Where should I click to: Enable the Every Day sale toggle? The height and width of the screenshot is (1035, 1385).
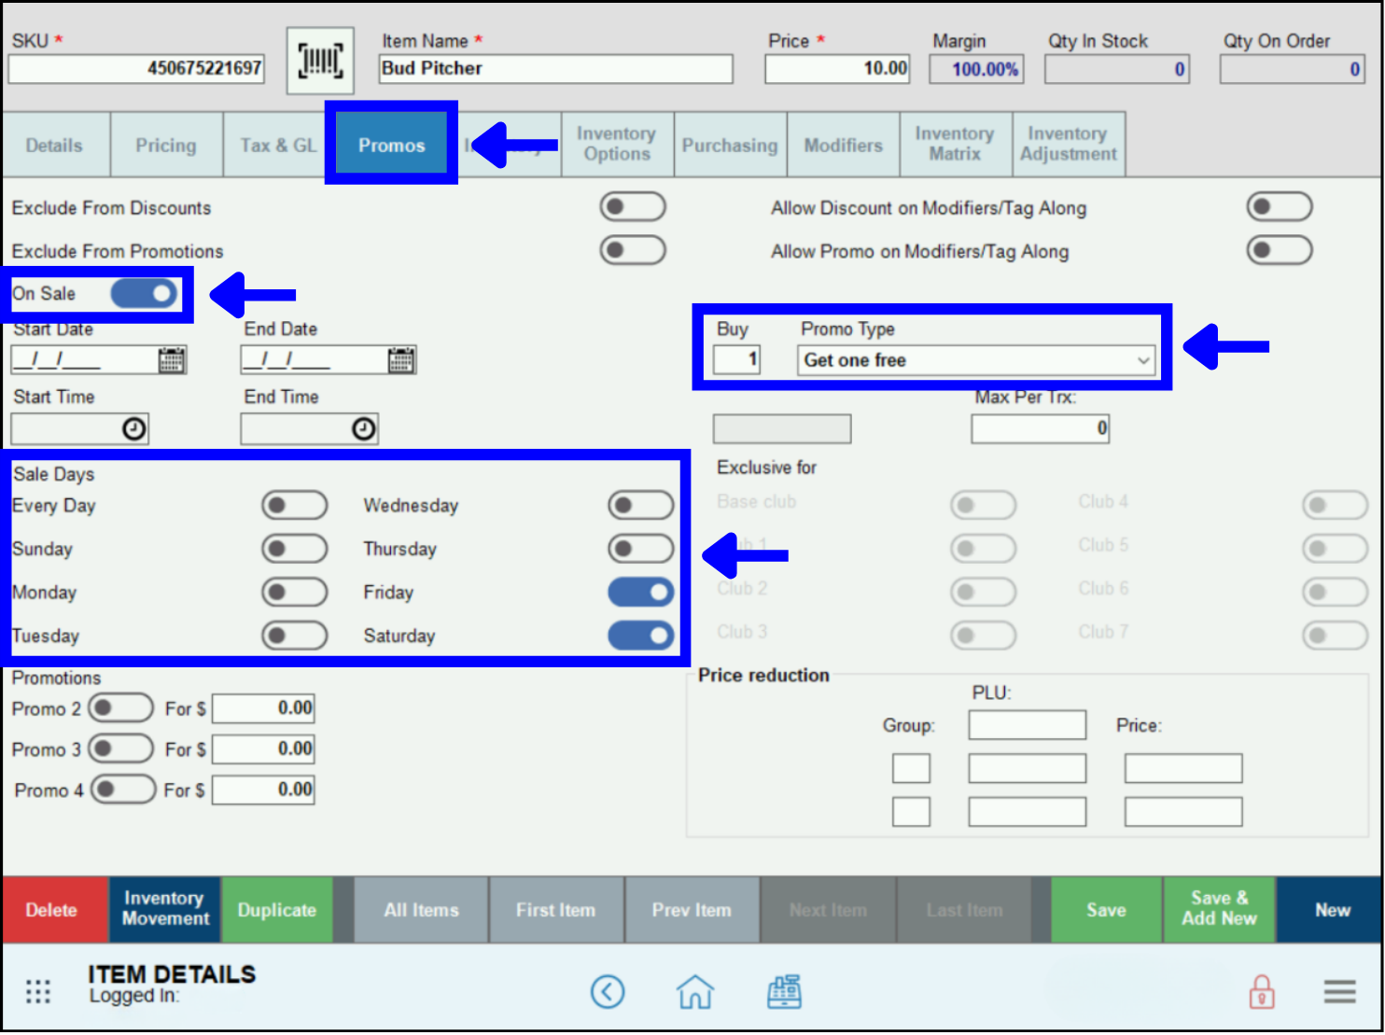pyautogui.click(x=295, y=506)
